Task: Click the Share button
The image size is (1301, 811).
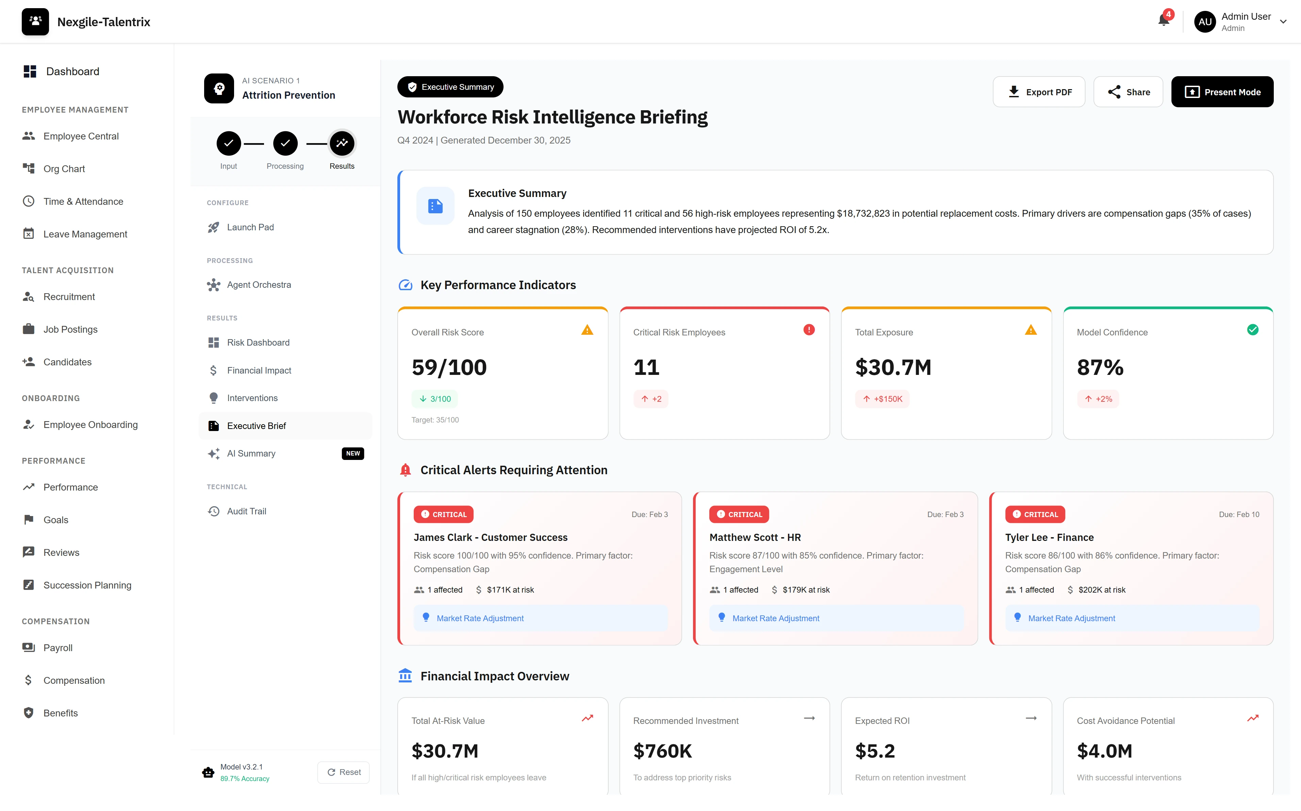Action: tap(1128, 92)
